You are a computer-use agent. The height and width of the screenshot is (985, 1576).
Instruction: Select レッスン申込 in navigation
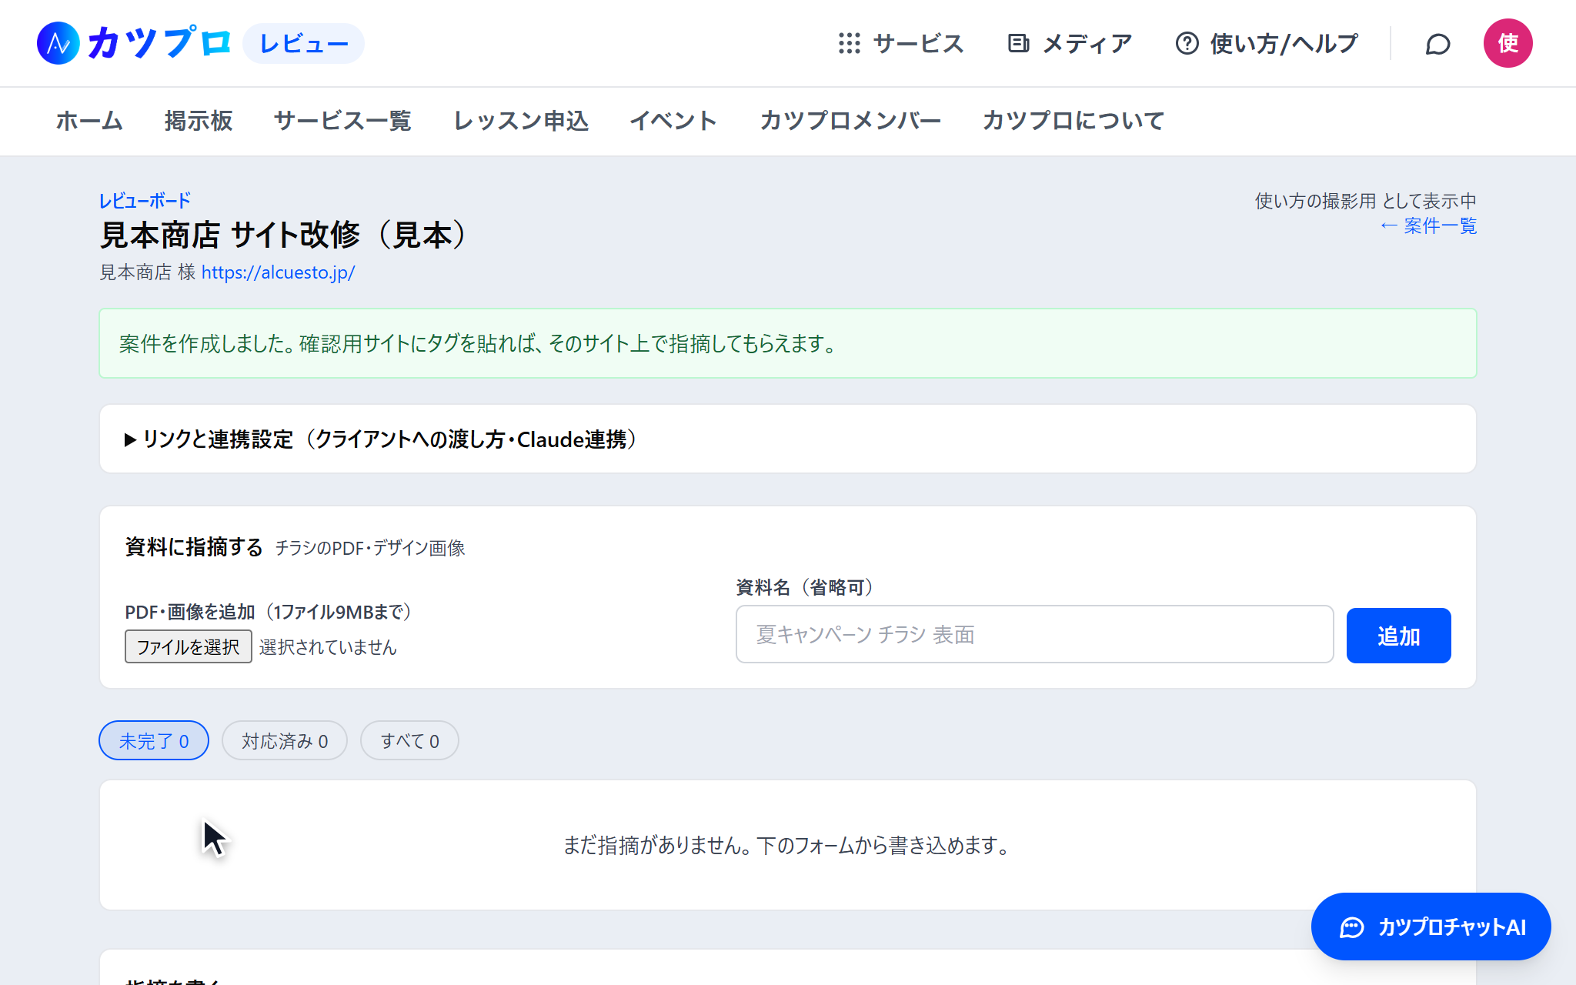coord(521,121)
